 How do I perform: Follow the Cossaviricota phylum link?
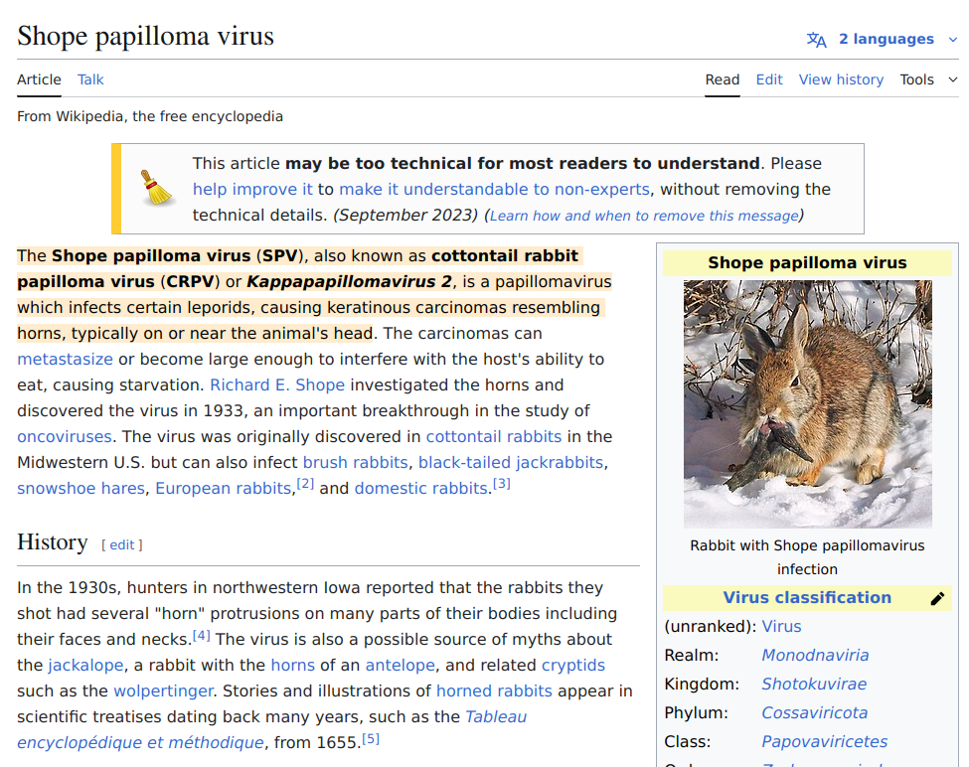(815, 713)
